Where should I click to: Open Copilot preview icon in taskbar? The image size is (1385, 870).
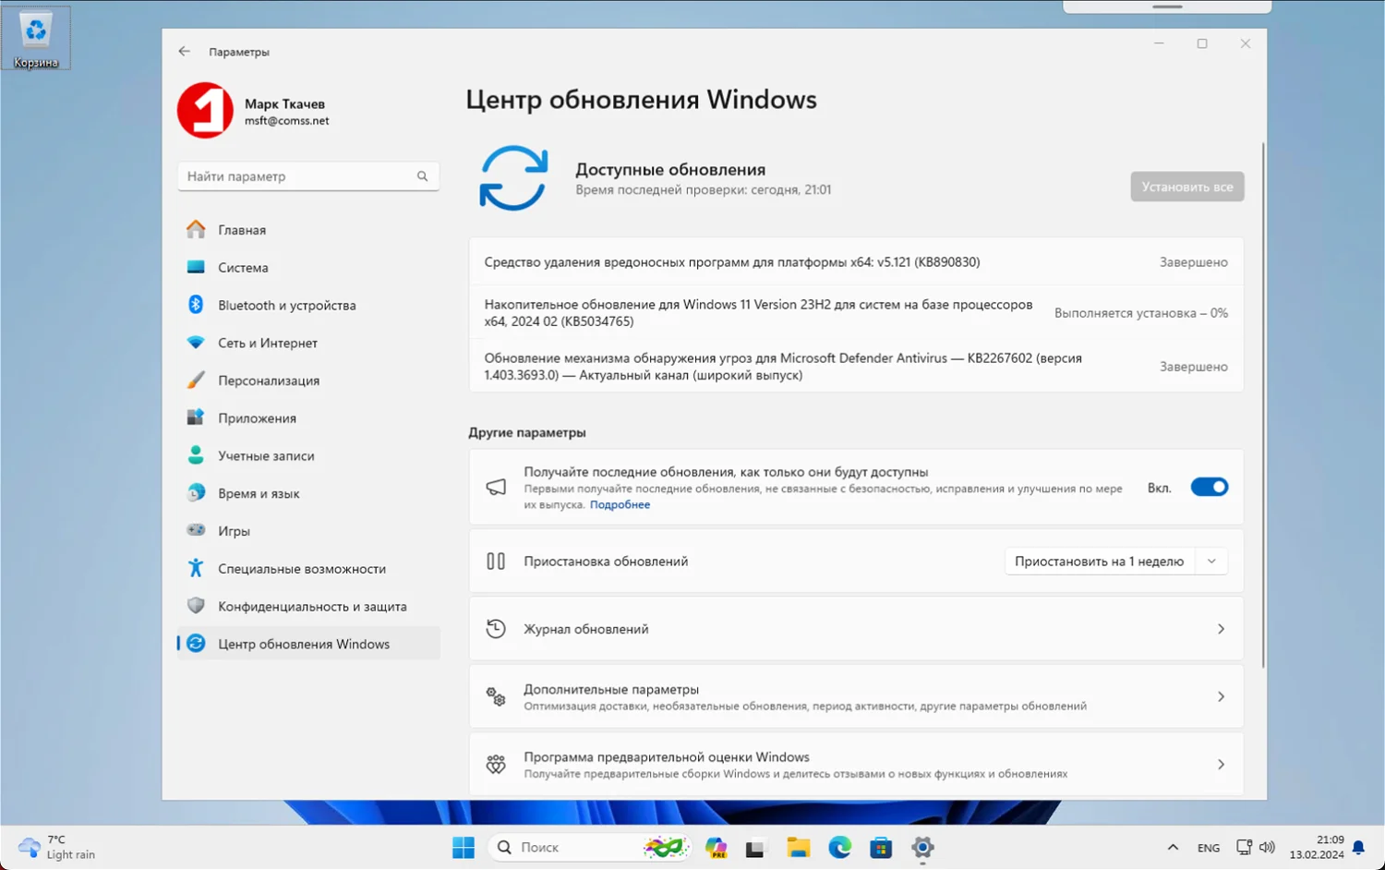pyautogui.click(x=716, y=847)
